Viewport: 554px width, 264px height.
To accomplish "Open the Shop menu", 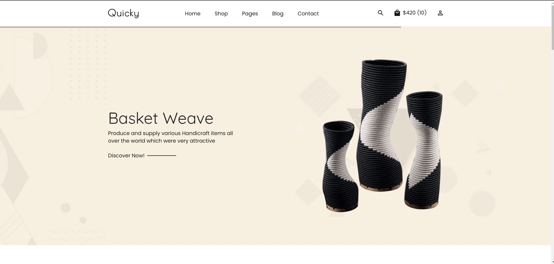I will 221,14.
